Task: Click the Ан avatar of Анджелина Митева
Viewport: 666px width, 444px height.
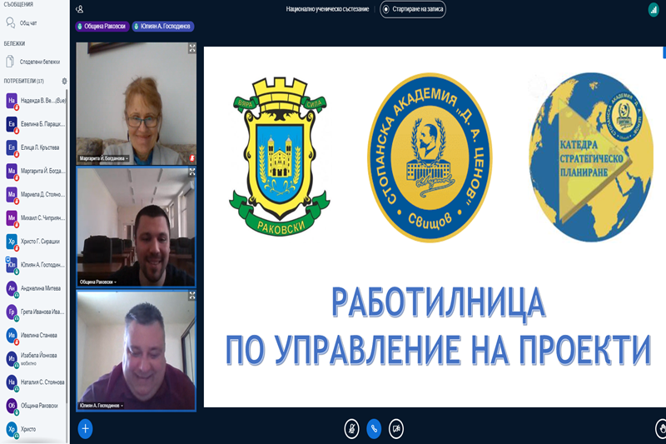Action: [12, 288]
